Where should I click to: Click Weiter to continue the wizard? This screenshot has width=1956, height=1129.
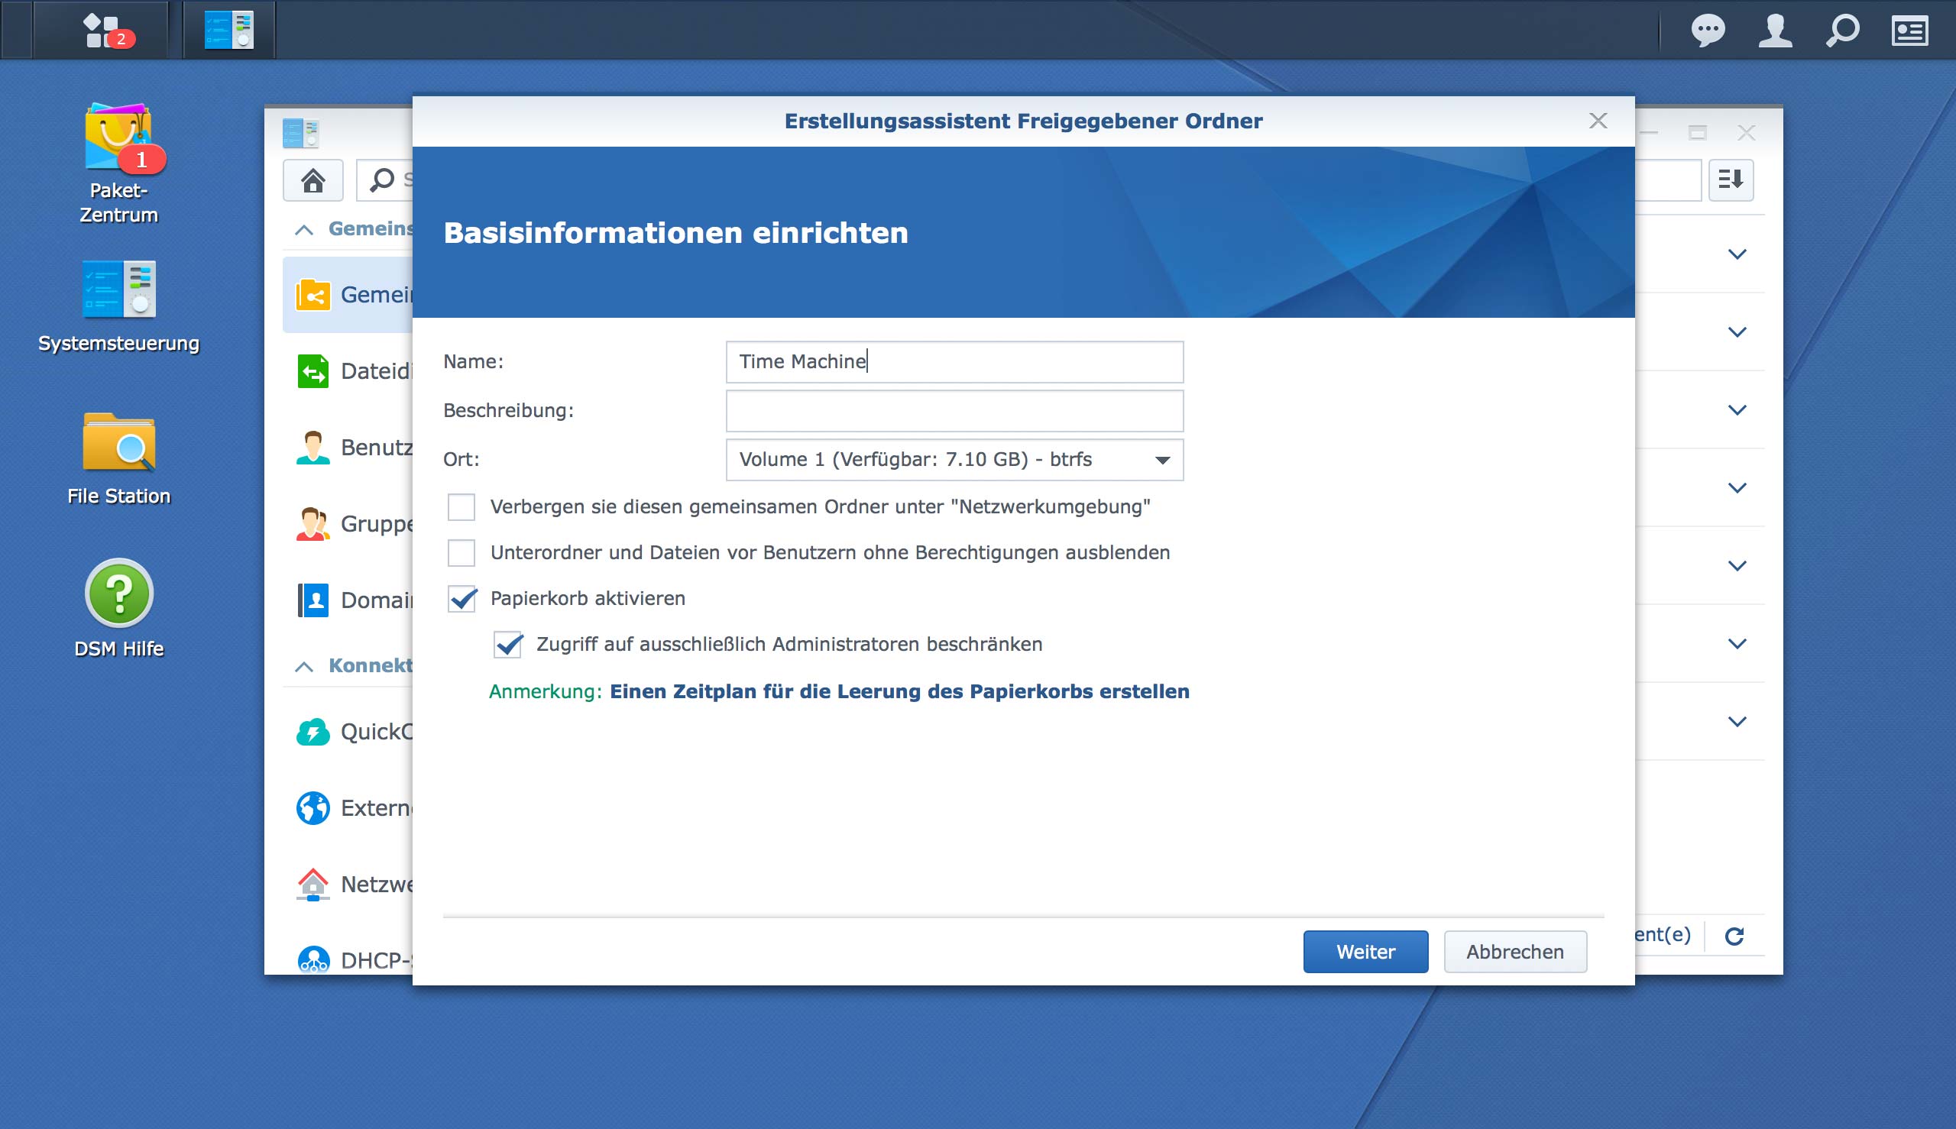click(x=1365, y=952)
